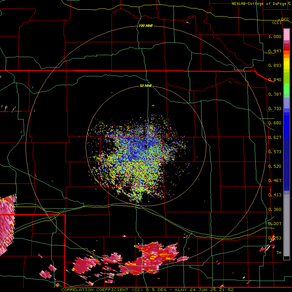Image resolution: width=292 pixels, height=292 pixels.
Task: Click the 0.413 scale value
Action: [275, 195]
